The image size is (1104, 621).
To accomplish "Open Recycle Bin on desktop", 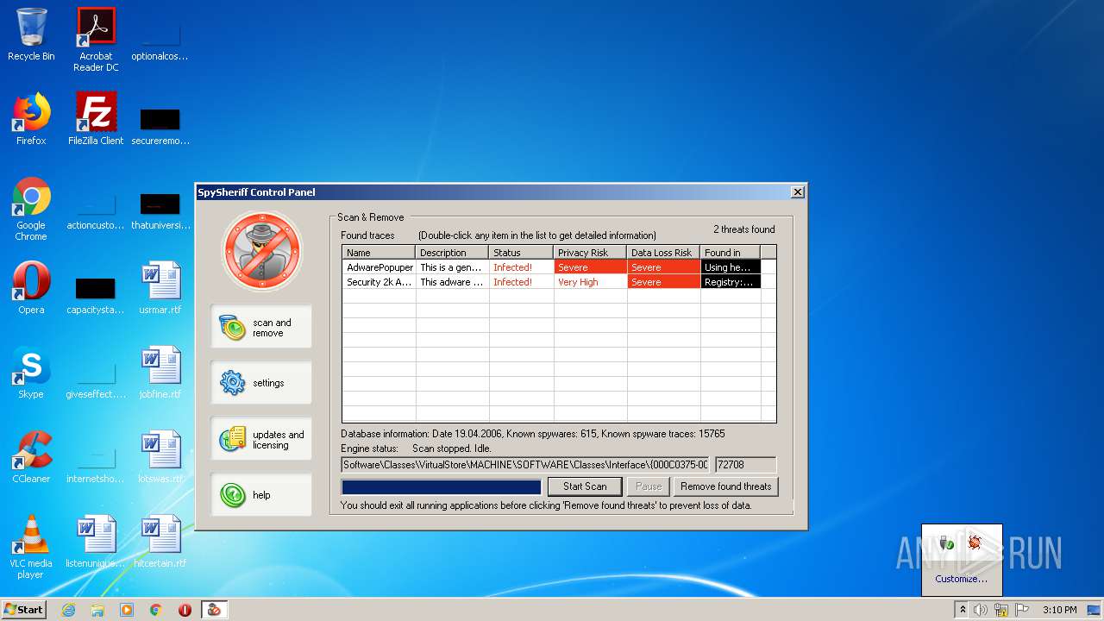I will pos(31,34).
